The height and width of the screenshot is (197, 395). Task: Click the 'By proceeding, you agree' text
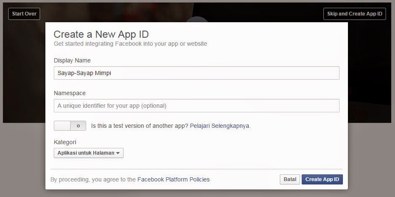pos(93,179)
